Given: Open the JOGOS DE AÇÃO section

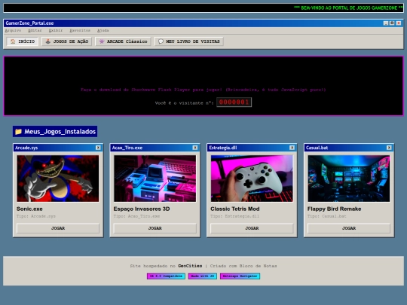Looking at the screenshot, I should click(x=67, y=41).
